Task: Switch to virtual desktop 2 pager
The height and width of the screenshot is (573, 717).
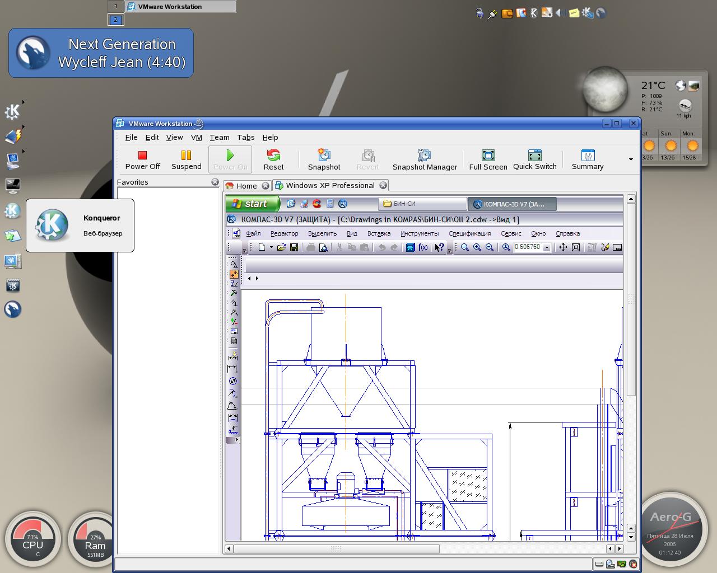Action: click(x=115, y=20)
